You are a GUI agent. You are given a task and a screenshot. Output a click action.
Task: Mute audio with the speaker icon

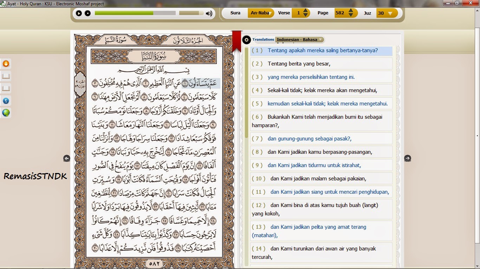[x=209, y=13]
